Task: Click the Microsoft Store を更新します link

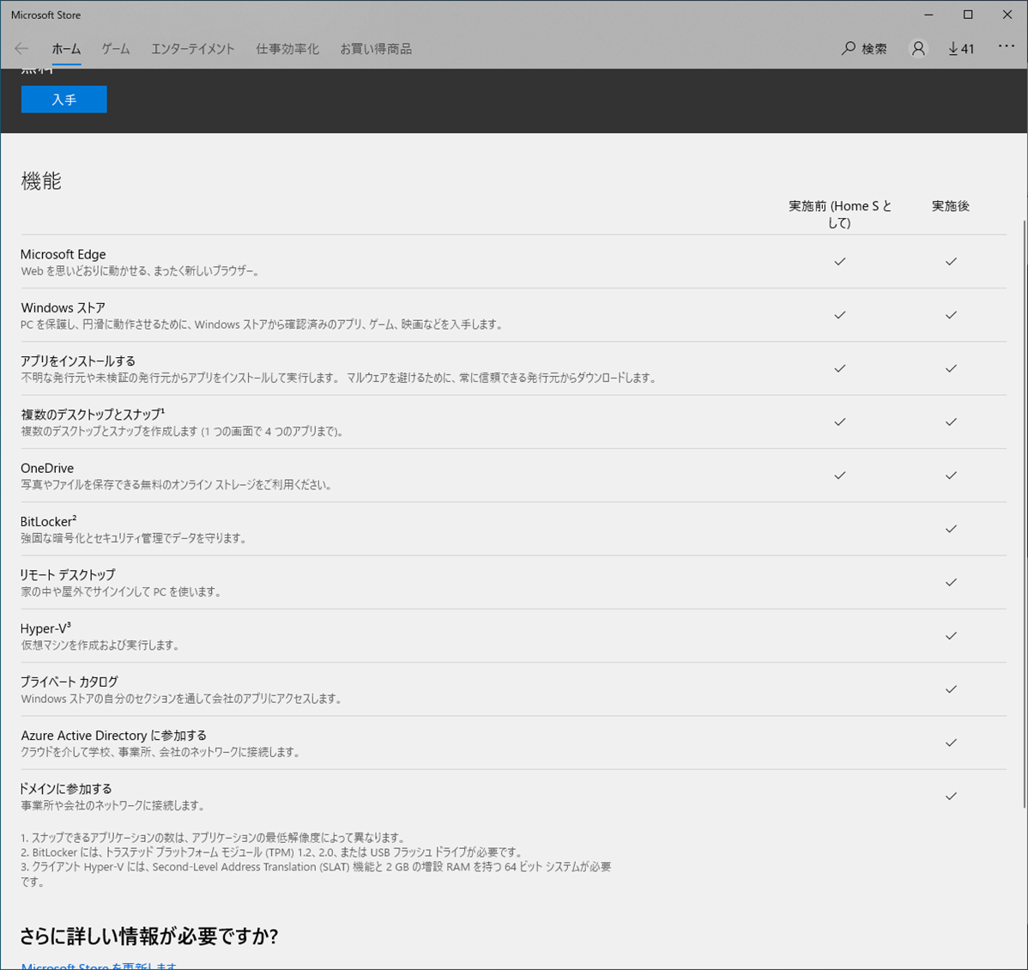Action: click(98, 965)
